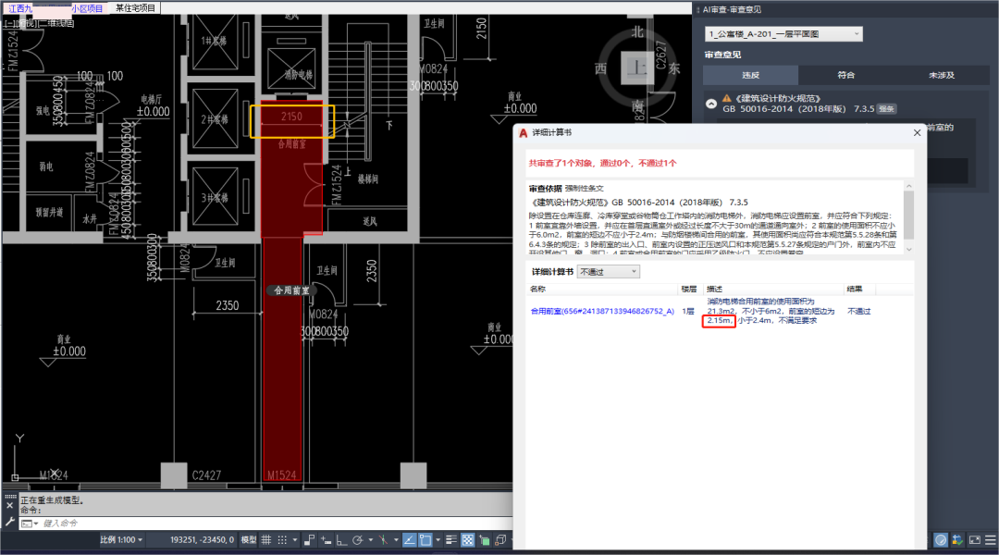Toggle object snap tracking icon
The width and height of the screenshot is (999, 555).
click(410, 539)
